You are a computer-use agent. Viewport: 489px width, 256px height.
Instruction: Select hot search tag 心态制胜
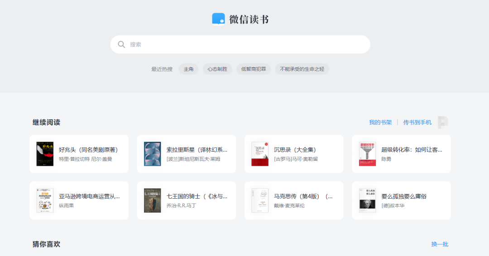tap(217, 69)
